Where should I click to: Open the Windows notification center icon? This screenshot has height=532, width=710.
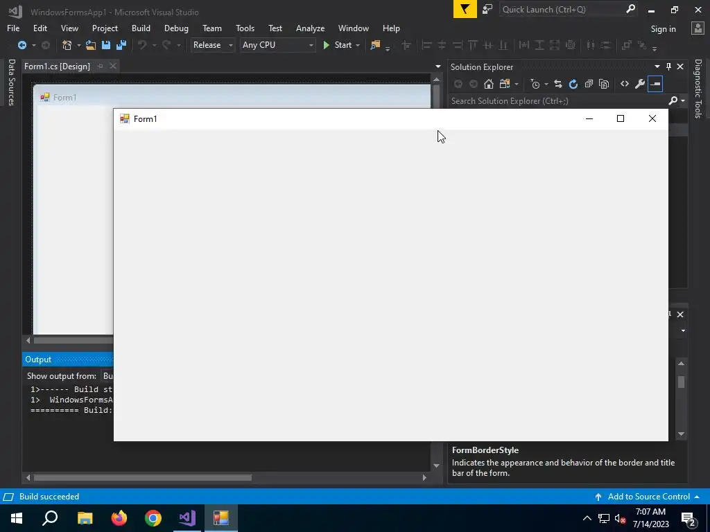coord(689,518)
